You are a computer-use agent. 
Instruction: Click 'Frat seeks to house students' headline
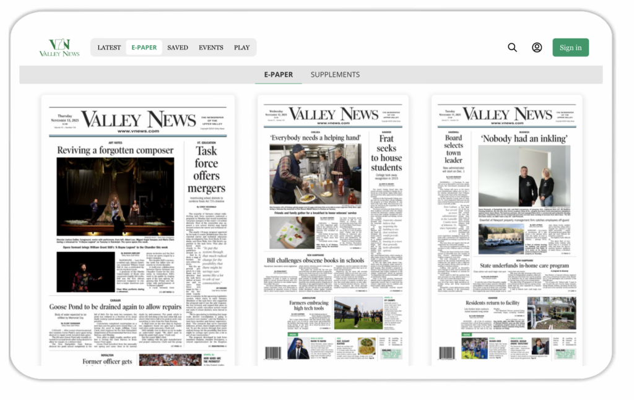386,153
